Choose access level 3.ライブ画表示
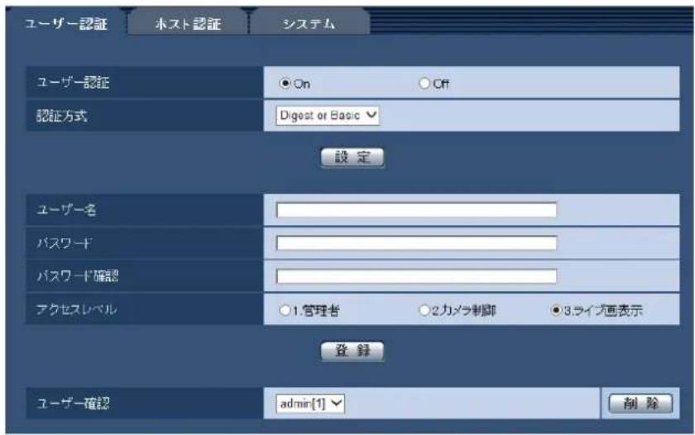 pyautogui.click(x=556, y=310)
